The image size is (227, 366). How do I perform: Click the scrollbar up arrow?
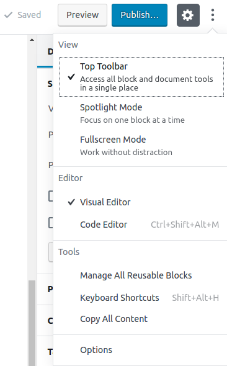coord(32,40)
